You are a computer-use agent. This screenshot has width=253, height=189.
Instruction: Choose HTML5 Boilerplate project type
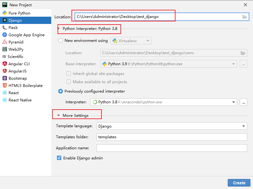[26, 85]
